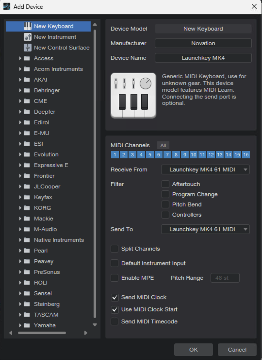This screenshot has height=360, width=262.
Task: Click the Edirol folder icon
Action: [x=27, y=122]
